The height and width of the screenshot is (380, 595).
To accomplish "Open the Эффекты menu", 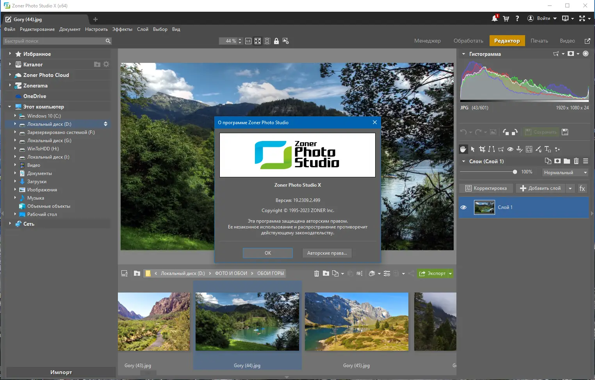I will pos(122,29).
